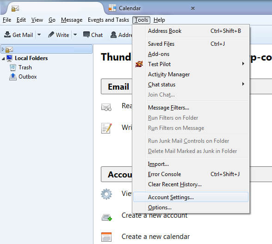Click the Chat speech bubble icon

click(x=87, y=35)
